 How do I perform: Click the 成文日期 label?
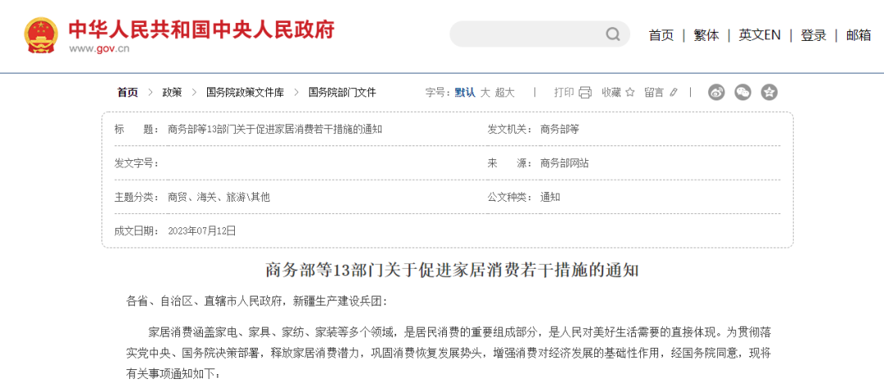pos(136,230)
